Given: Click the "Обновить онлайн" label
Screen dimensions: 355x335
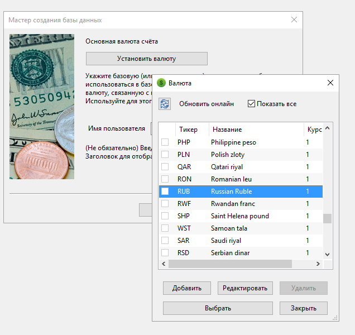Looking at the screenshot, I should (207, 104).
